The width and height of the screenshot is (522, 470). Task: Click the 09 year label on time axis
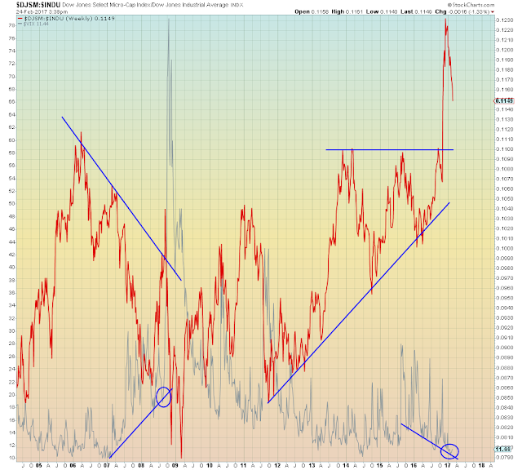[x=175, y=466]
